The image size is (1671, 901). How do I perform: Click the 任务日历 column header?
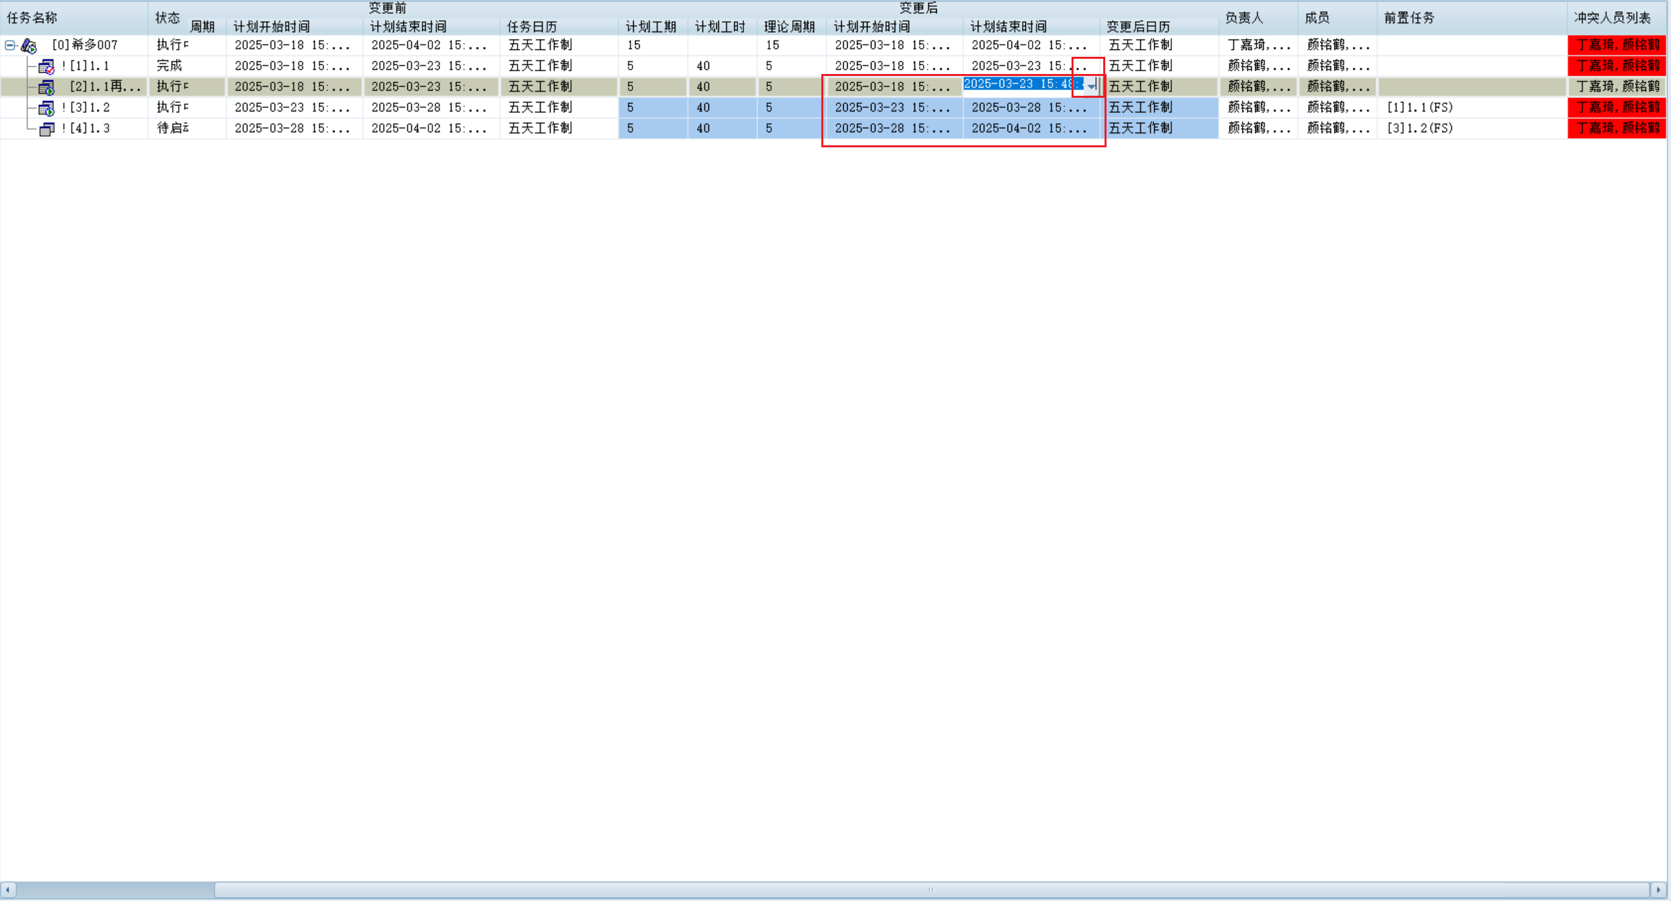pyautogui.click(x=559, y=26)
